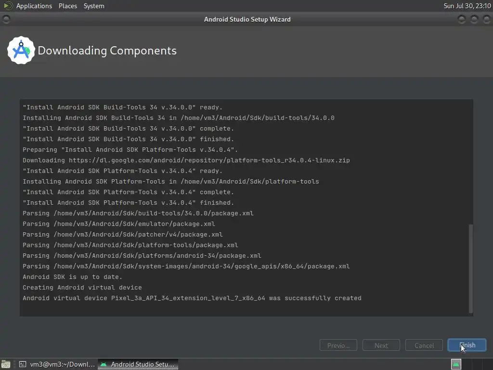Click the clock showing Sun Jul 30, 23:10
This screenshot has height=370, width=493.
tap(467, 6)
